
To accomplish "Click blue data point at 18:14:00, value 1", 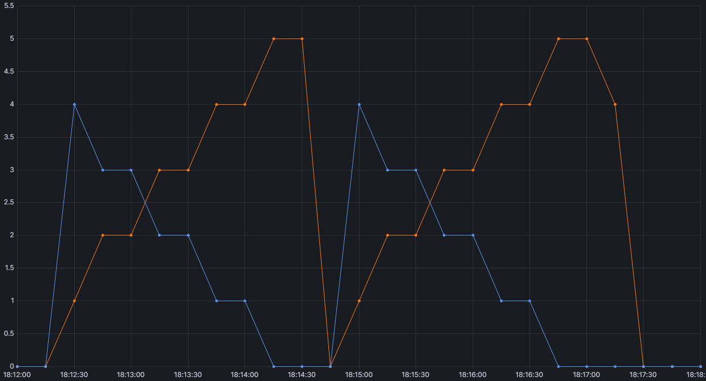I will point(245,301).
